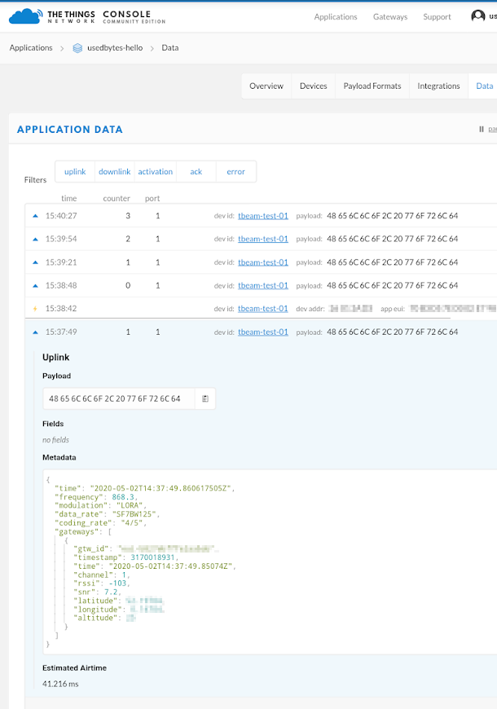Screen dimensions: 497x709
Task: Expand the 15:38:48 uplink row arrow
Action: tap(35, 286)
